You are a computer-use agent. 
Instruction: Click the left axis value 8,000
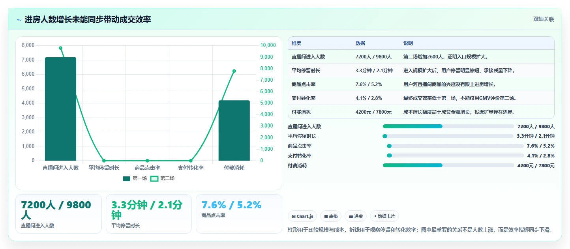click(28, 45)
